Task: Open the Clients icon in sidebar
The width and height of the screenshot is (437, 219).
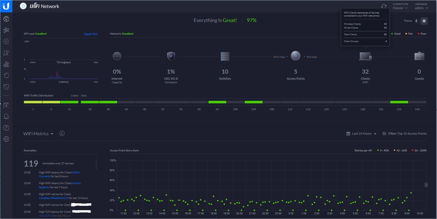Action: pyautogui.click(x=6, y=53)
